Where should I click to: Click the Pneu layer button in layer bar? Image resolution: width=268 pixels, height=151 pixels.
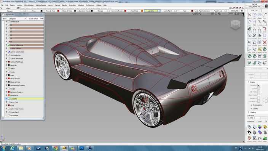(x=33, y=11)
